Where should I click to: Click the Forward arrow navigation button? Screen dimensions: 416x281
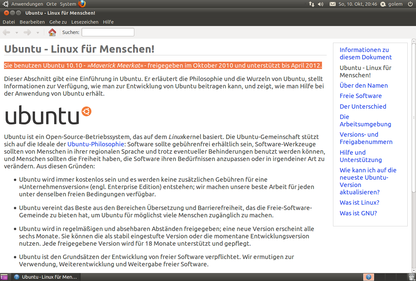tap(27, 32)
